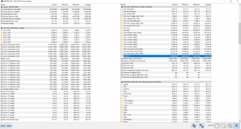
Task: Select the CPU Package Power (SMU) row
Action: [166, 33]
